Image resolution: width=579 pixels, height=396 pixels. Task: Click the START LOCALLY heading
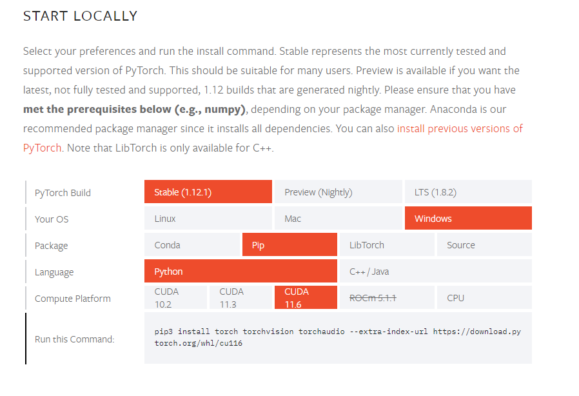(80, 16)
